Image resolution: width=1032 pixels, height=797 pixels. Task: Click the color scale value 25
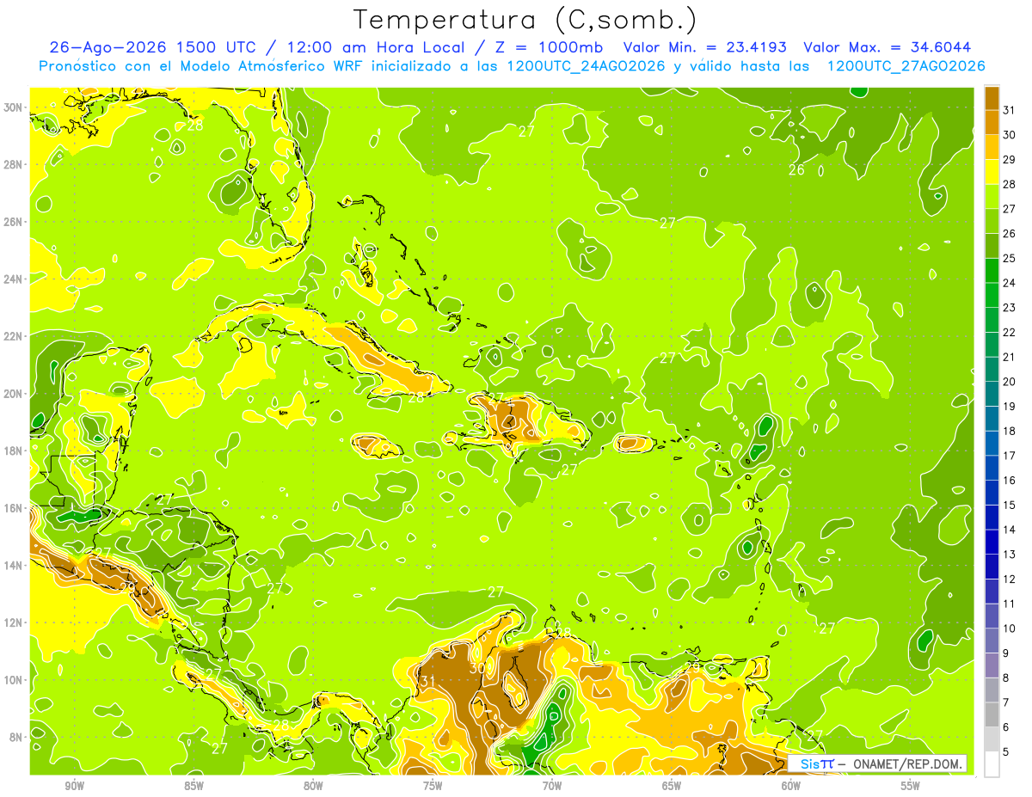[1009, 258]
